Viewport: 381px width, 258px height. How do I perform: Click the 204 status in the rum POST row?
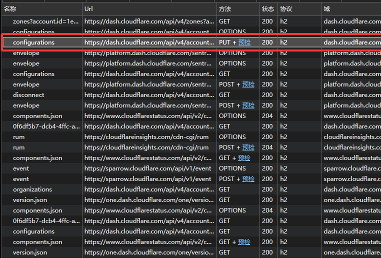pos(267,147)
